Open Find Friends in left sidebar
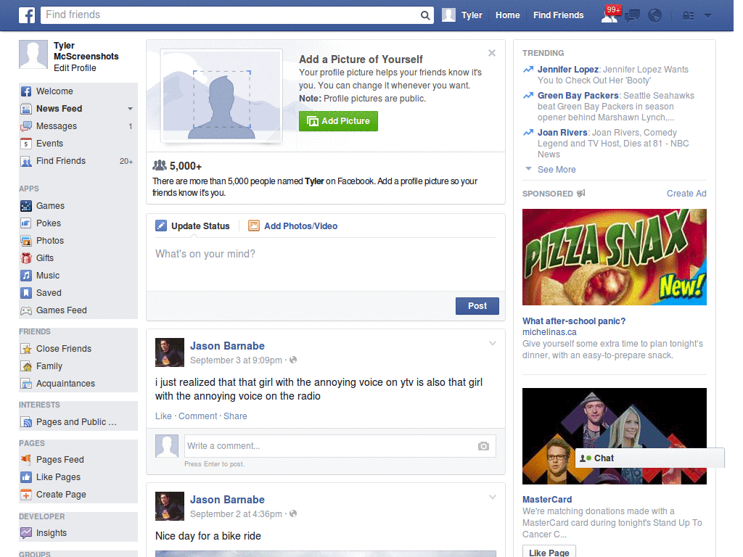 click(61, 162)
